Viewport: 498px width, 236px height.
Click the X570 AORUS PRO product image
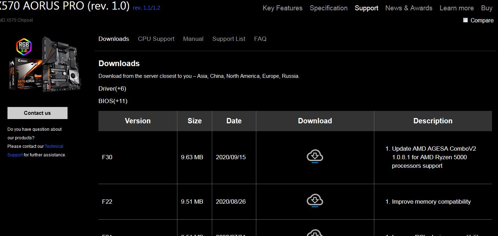45,64
